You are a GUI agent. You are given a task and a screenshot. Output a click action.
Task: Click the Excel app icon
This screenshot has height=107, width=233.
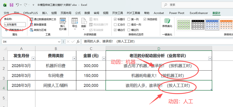5,5
